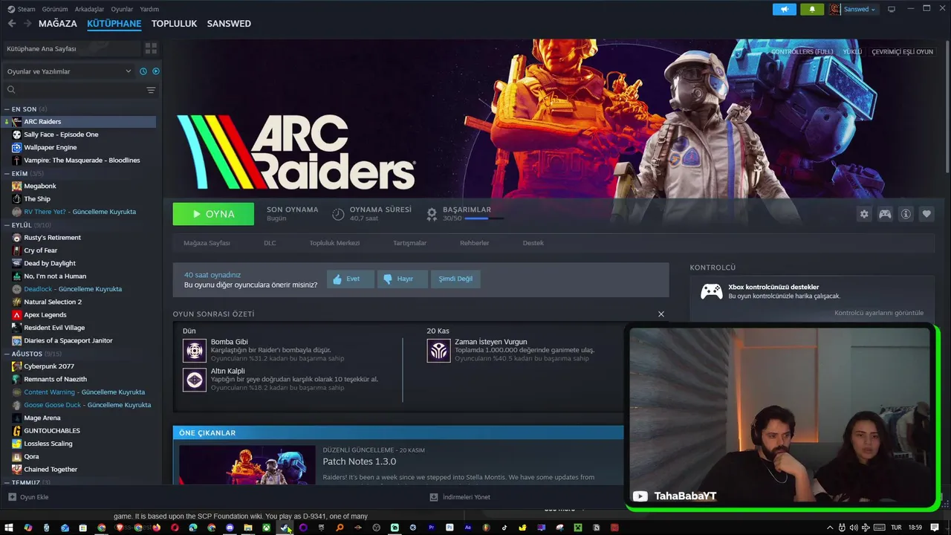This screenshot has width=951, height=535.
Task: Open Premiere Pro from the taskbar
Action: [x=431, y=528]
